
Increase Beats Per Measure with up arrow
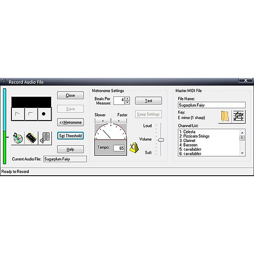click(x=127, y=99)
